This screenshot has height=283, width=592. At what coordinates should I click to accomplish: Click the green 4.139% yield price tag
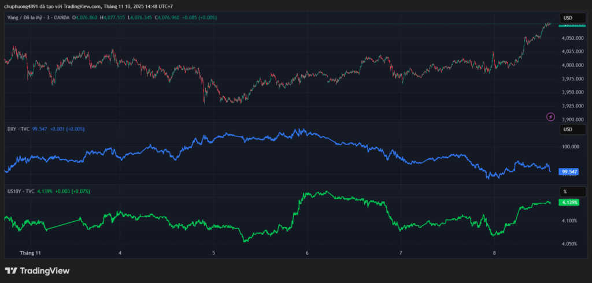click(569, 202)
